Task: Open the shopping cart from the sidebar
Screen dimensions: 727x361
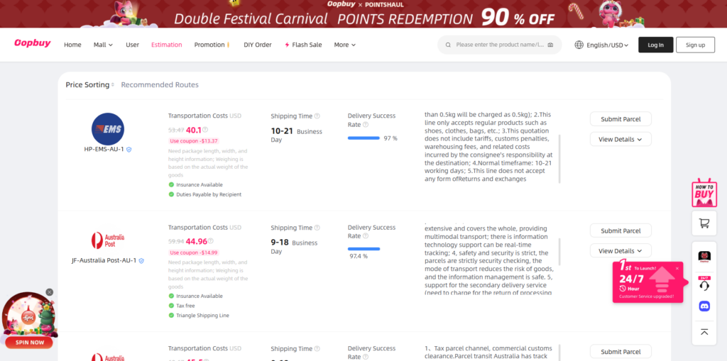Action: pos(704,223)
